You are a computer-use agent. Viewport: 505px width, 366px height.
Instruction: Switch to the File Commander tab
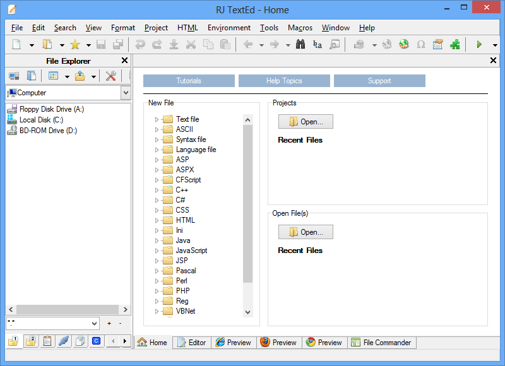[x=382, y=343]
